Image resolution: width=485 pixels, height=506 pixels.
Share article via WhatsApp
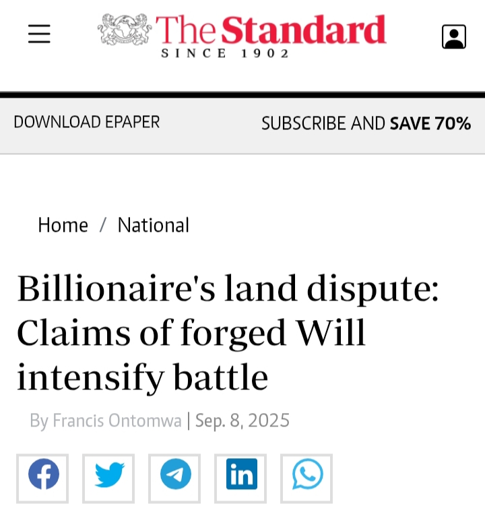click(x=307, y=474)
